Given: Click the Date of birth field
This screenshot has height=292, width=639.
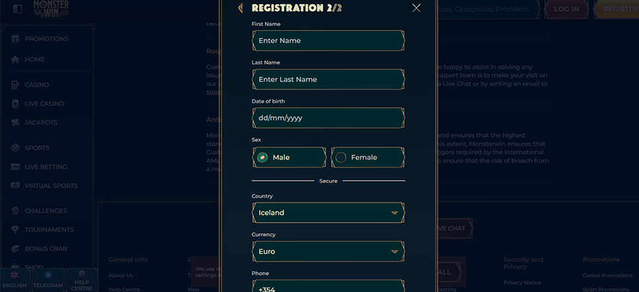Looking at the screenshot, I should [328, 118].
